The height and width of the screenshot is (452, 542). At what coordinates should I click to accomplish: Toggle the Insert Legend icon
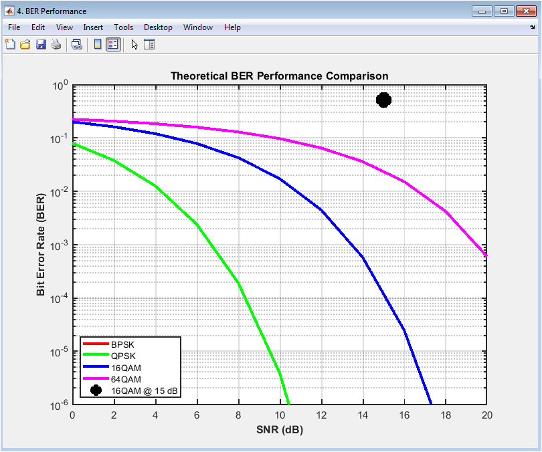113,44
